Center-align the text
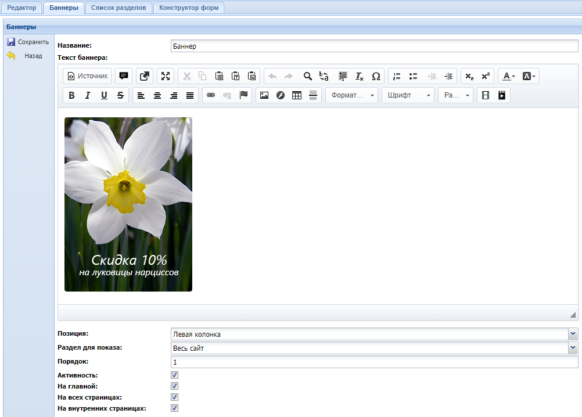The image size is (582, 417). point(157,95)
